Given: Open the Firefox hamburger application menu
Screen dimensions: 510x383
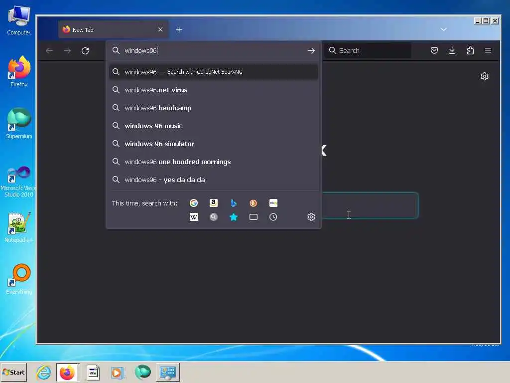Looking at the screenshot, I should coord(488,50).
